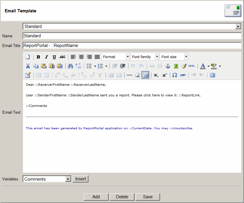
Task: Open the Font family dropdown
Action: (x=145, y=57)
